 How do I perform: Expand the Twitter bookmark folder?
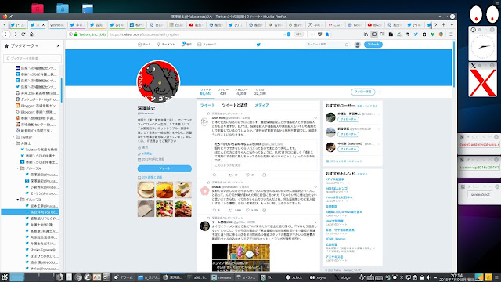[13, 137]
